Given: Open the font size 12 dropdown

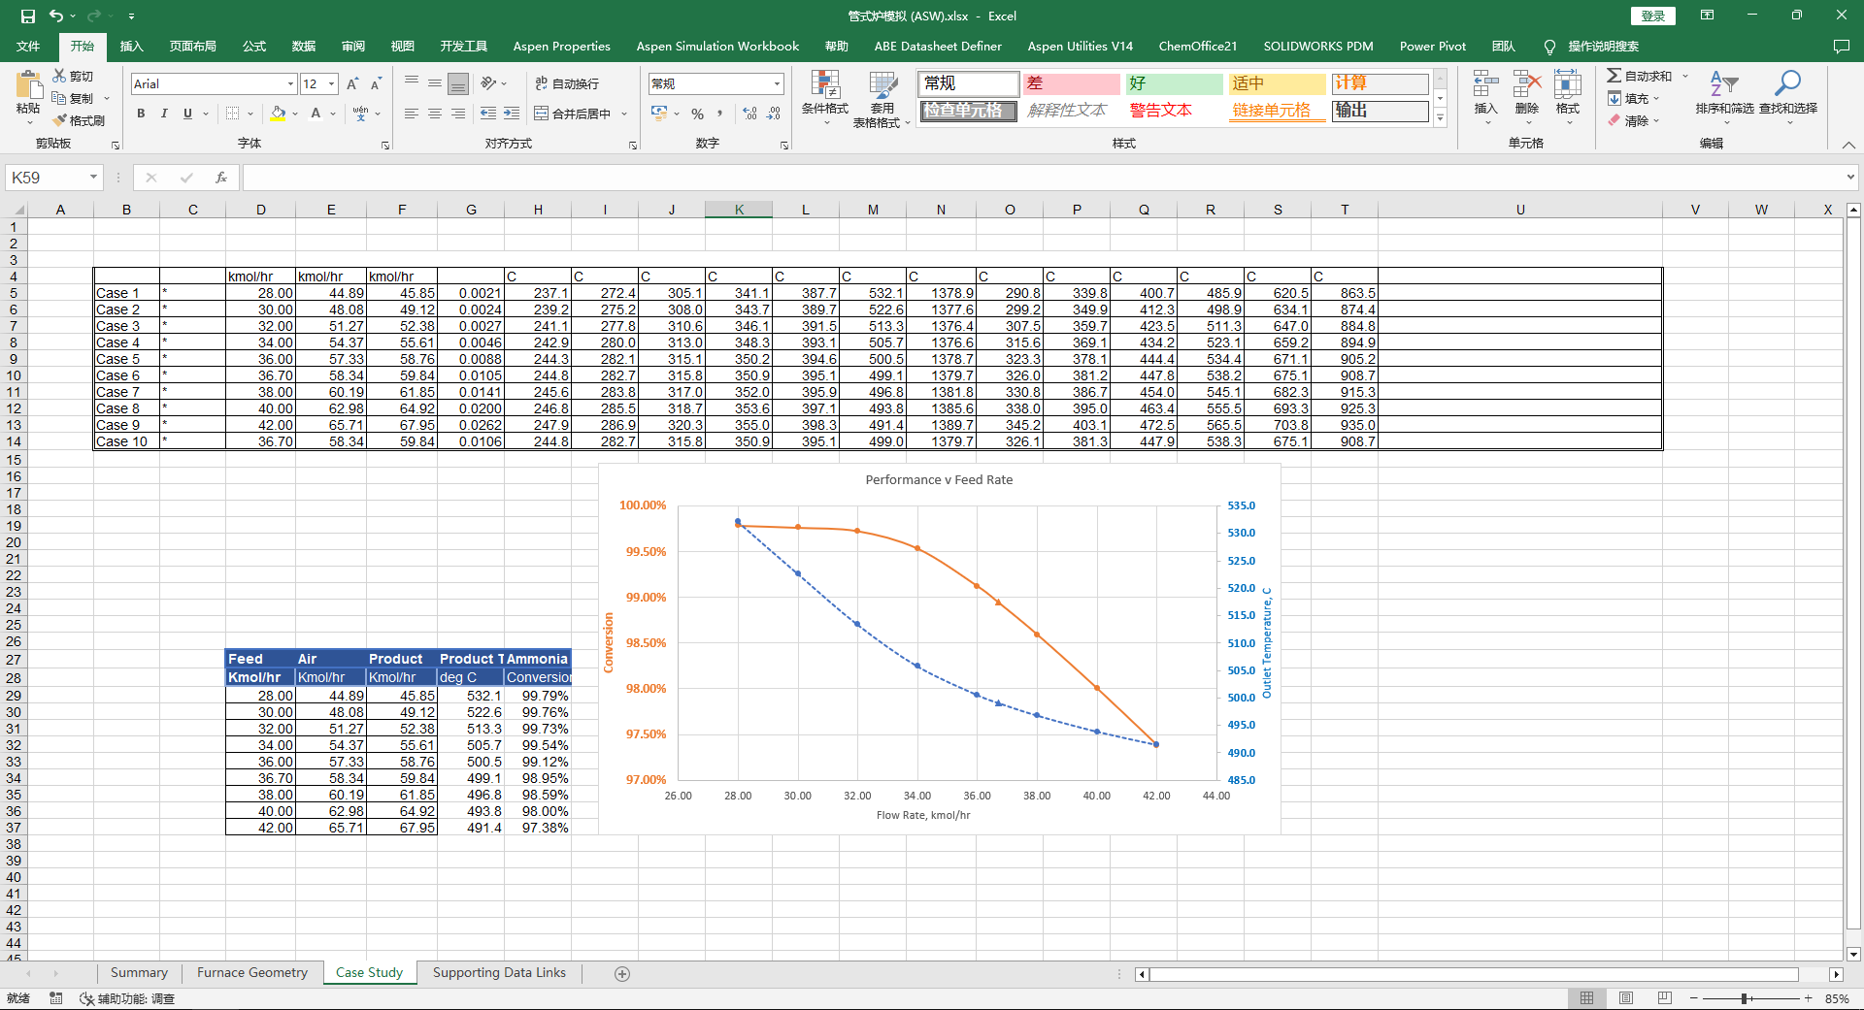Looking at the screenshot, I should point(331,84).
